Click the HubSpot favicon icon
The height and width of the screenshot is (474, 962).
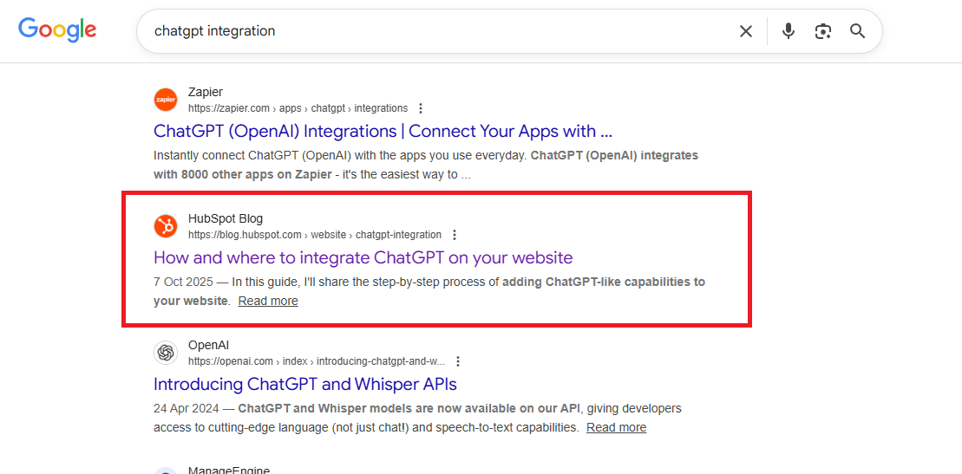(x=166, y=226)
